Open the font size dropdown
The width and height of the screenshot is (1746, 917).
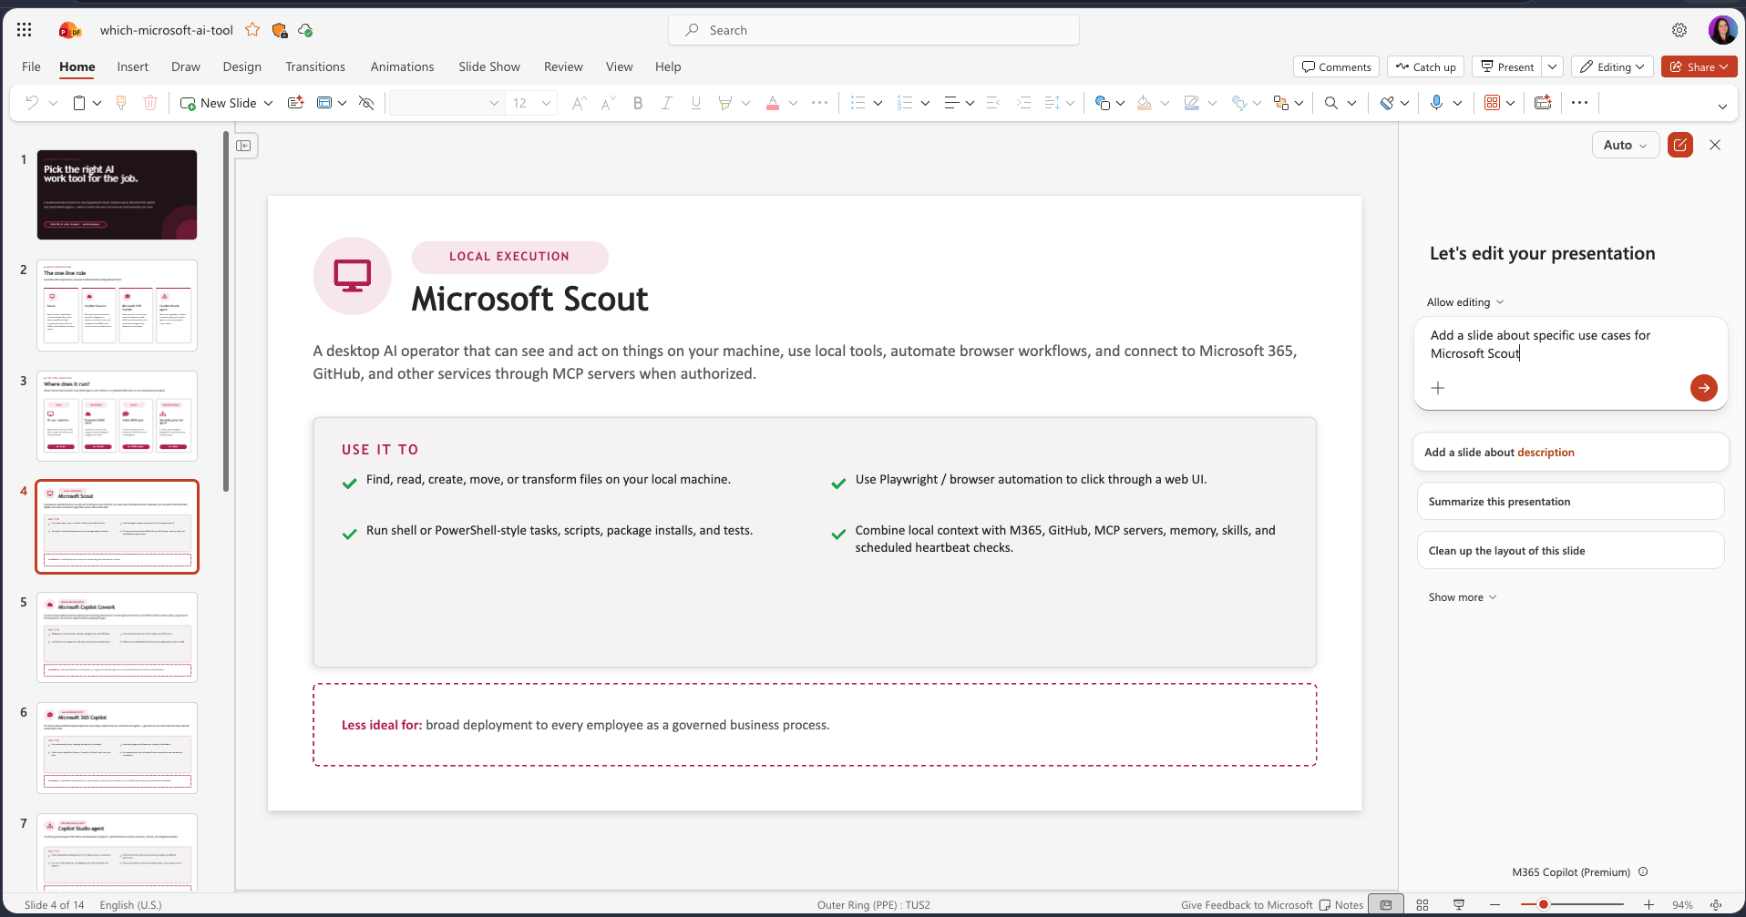coord(547,103)
